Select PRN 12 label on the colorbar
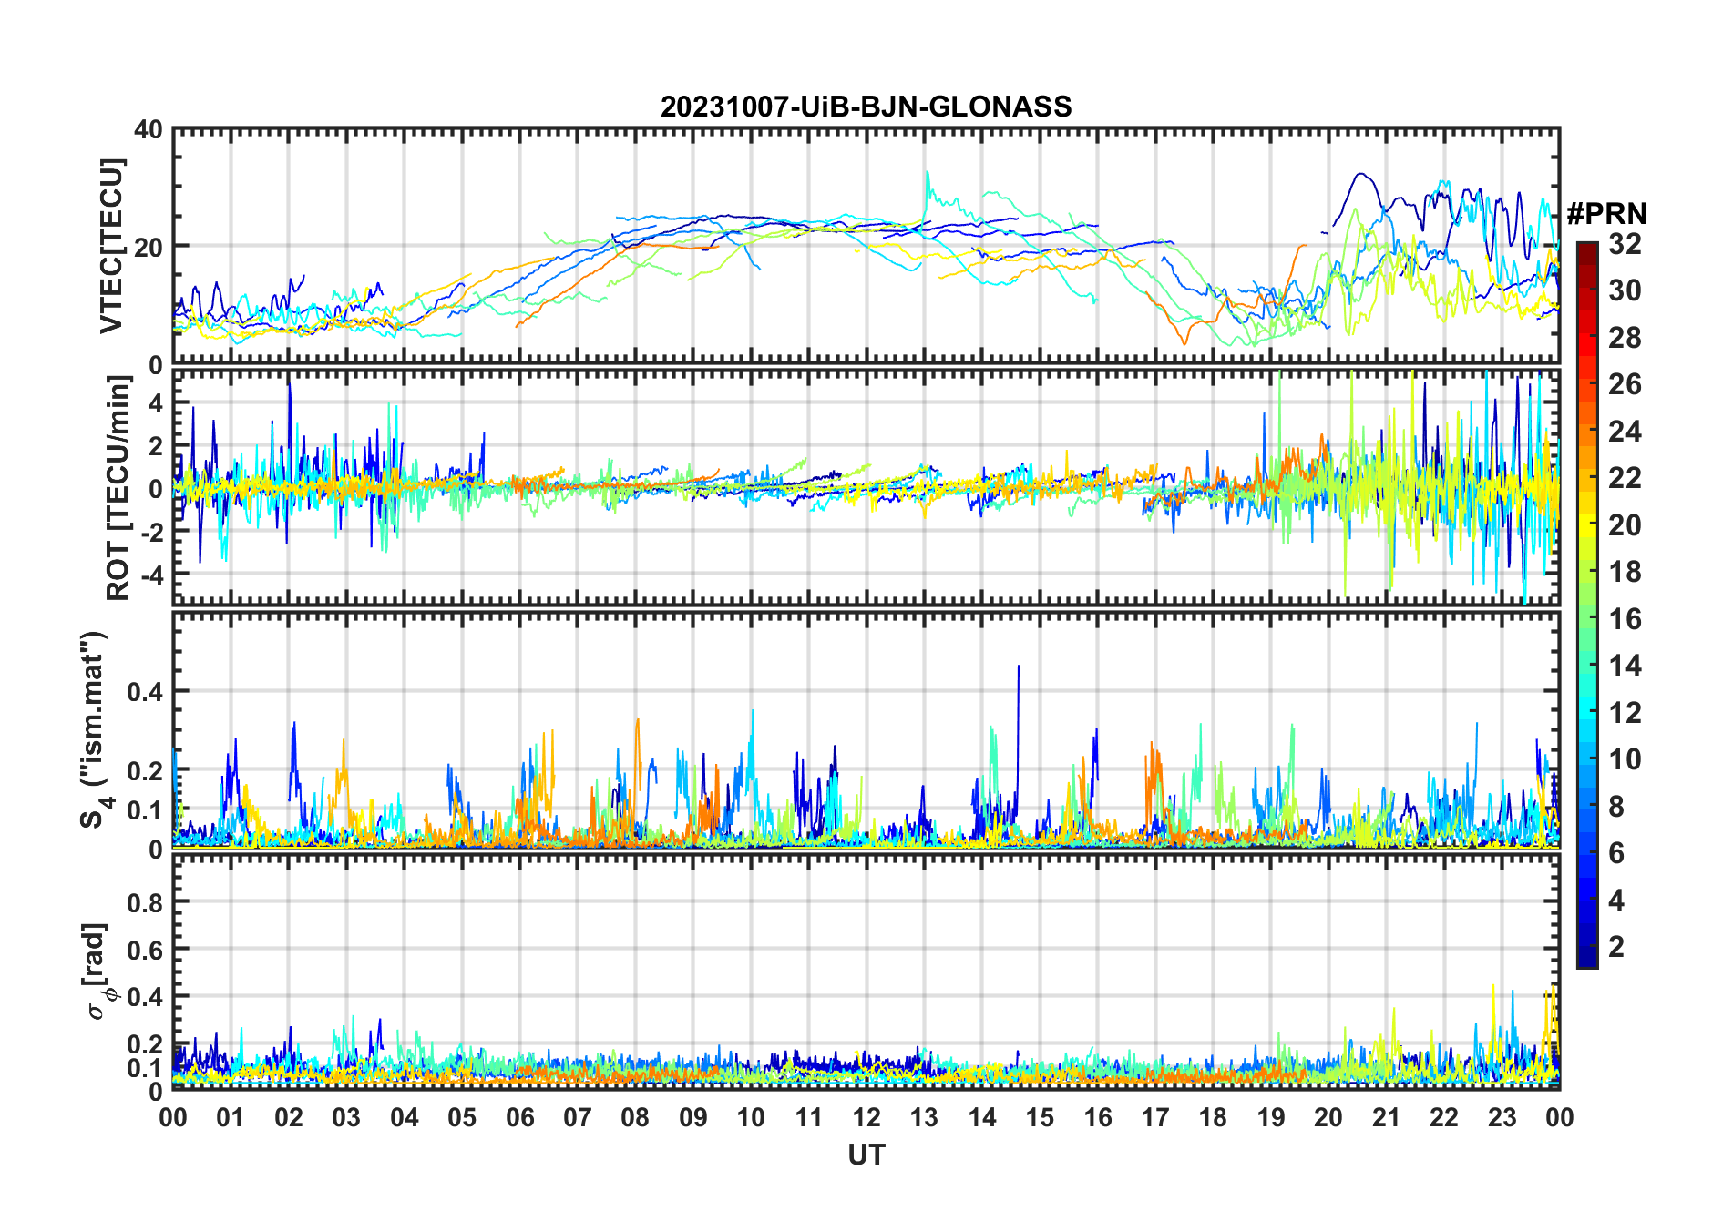 1625,713
